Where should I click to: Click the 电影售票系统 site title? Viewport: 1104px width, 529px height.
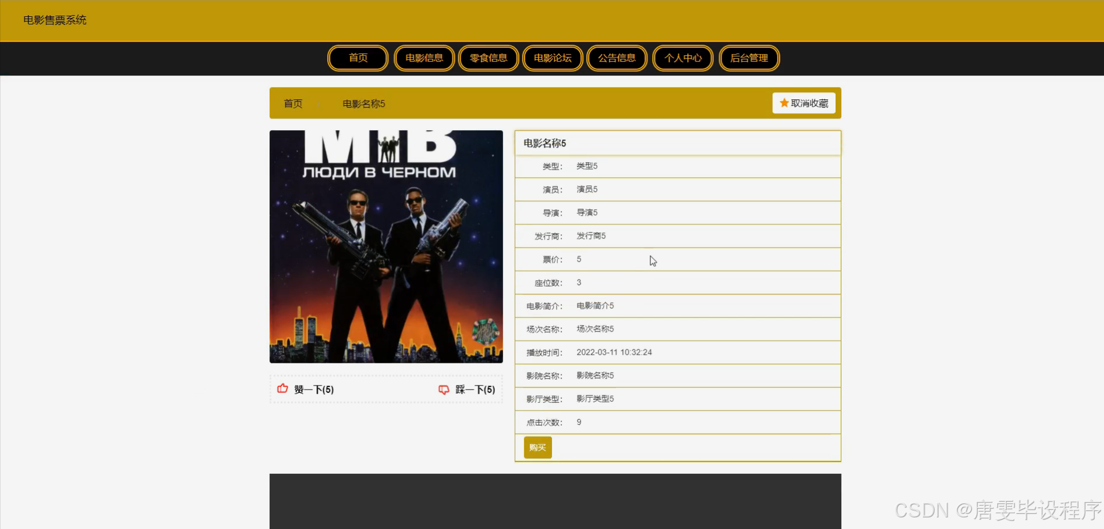tap(55, 20)
